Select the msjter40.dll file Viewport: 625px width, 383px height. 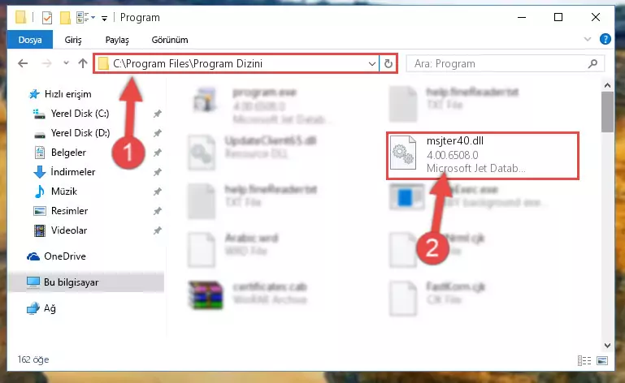[x=482, y=155]
